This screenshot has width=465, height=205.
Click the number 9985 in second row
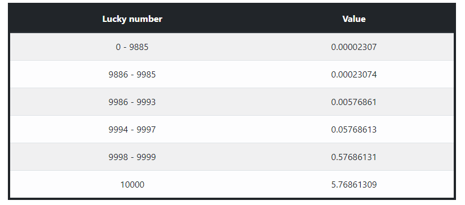pos(146,75)
